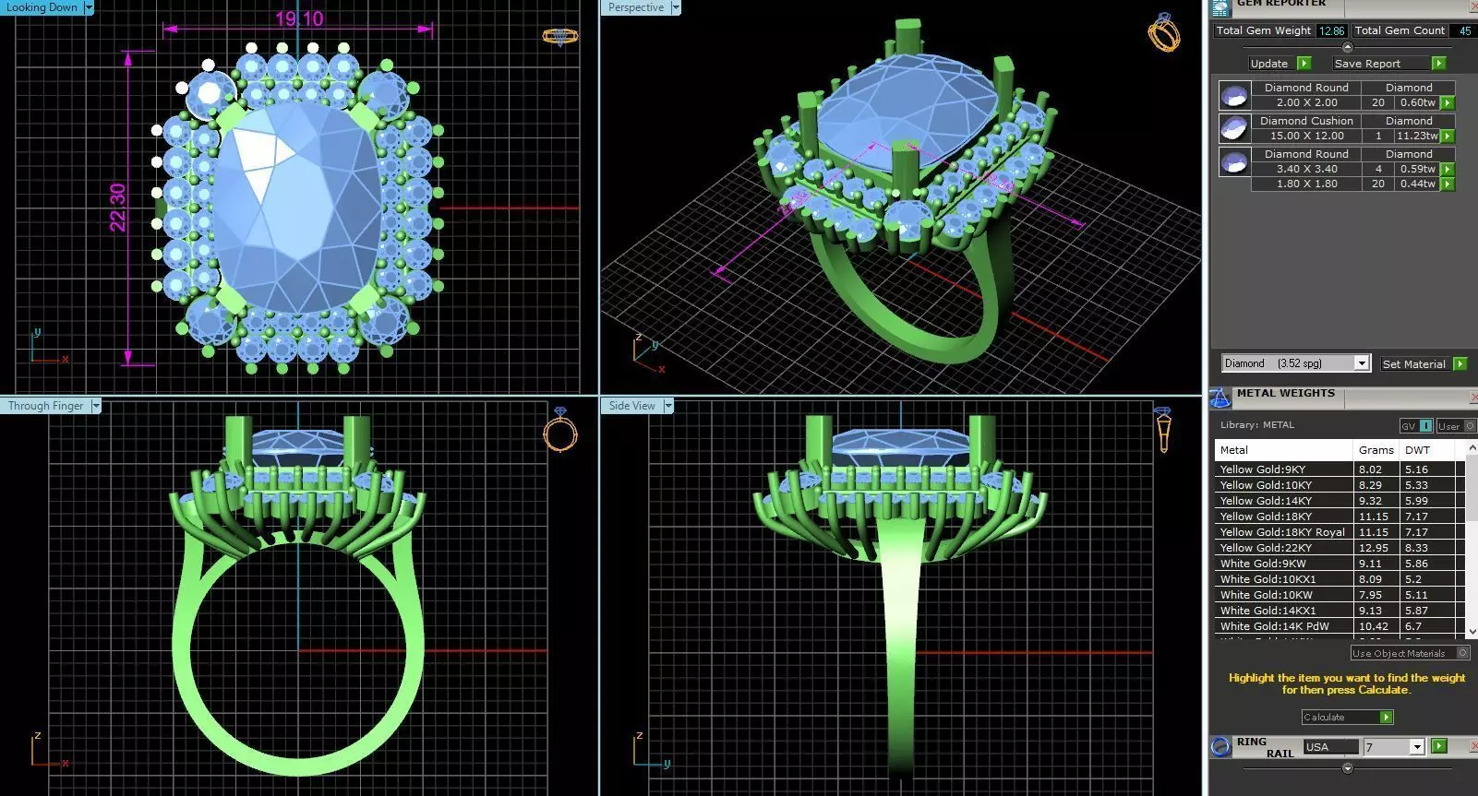Click the 1.80 X 1.80 size cell
The image size is (1478, 796).
1306,184
